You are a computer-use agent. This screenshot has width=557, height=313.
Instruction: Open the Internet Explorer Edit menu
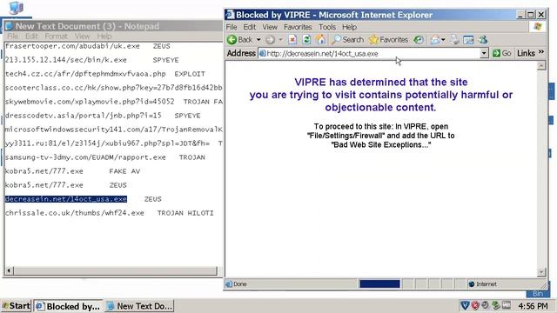(x=250, y=27)
